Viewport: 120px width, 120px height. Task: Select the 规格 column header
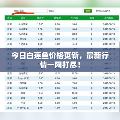[x=92, y=18]
